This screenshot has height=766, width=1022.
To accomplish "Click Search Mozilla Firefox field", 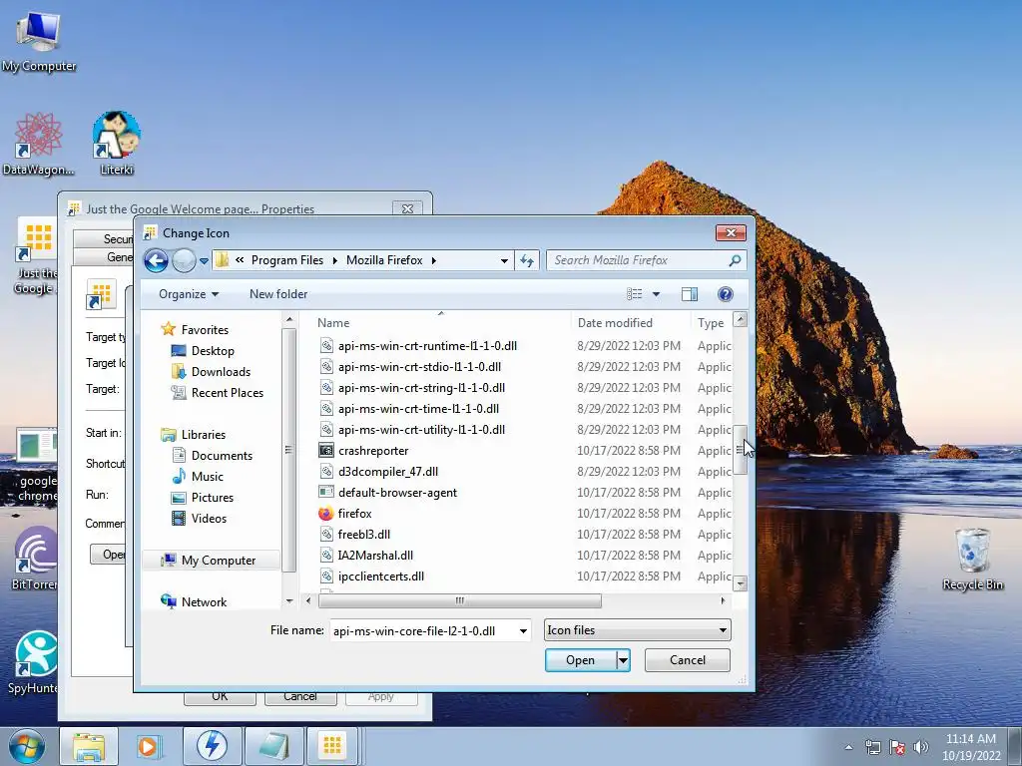I will (x=647, y=260).
